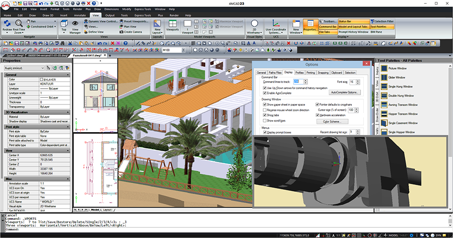Collapse the General section in Properties
Viewport: 453px width, 238px height.
point(67,75)
